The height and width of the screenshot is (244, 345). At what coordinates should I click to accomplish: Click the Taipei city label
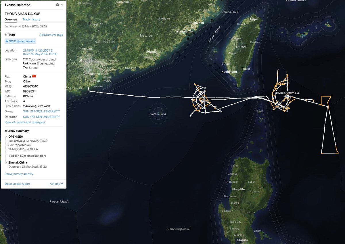click(x=254, y=19)
